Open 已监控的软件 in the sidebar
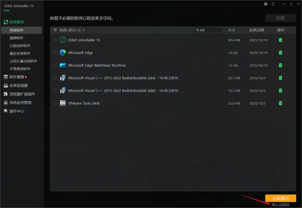This screenshot has height=208, width=302. [20, 46]
